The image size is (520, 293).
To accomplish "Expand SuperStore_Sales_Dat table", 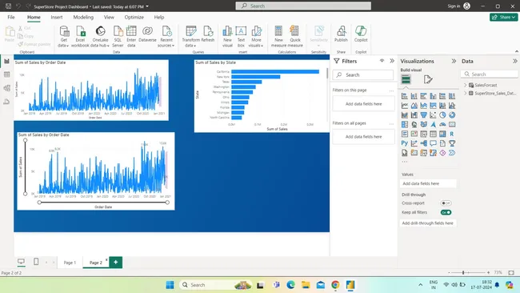I will point(466,94).
